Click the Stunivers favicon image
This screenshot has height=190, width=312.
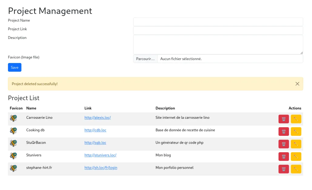tap(13, 156)
